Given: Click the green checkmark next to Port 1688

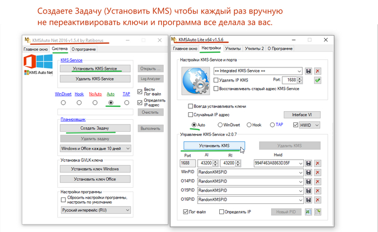Looking at the screenshot, I should click(318, 80).
